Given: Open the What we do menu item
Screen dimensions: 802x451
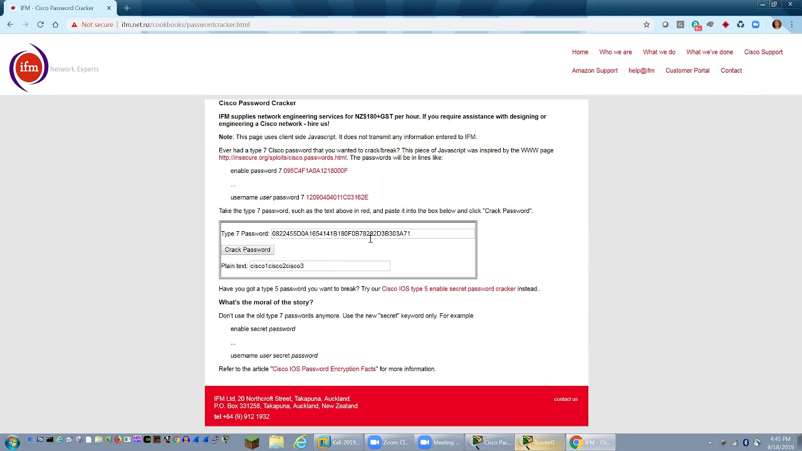Looking at the screenshot, I should coord(659,52).
